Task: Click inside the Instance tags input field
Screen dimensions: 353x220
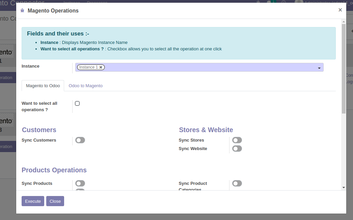Action: (209, 67)
